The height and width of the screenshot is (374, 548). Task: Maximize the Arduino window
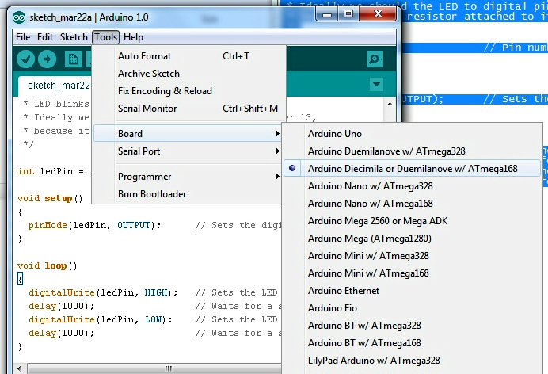point(348,14)
